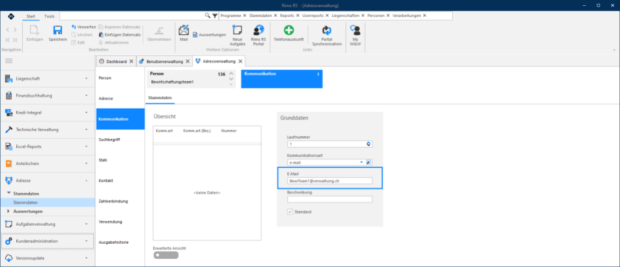620x267 pixels.
Task: Close the Adressverwaltung tab
Action: 240,62
